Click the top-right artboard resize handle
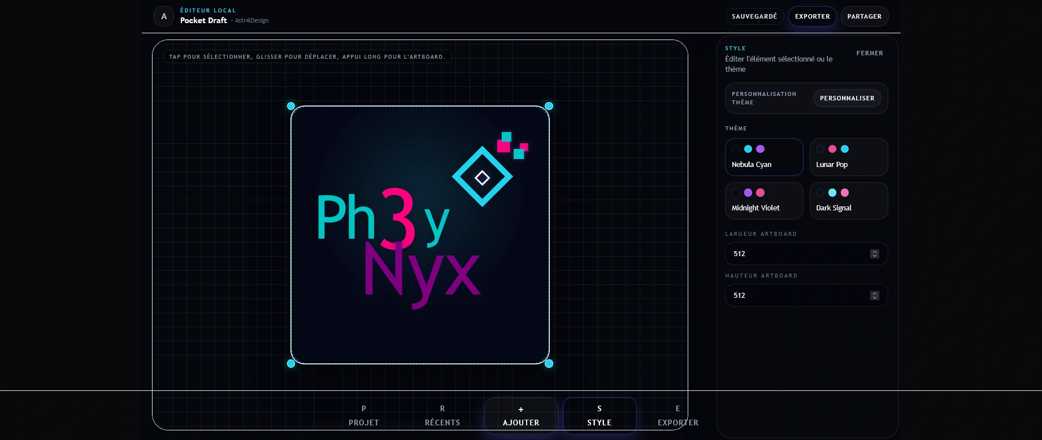Image resolution: width=1042 pixels, height=440 pixels. pos(549,106)
